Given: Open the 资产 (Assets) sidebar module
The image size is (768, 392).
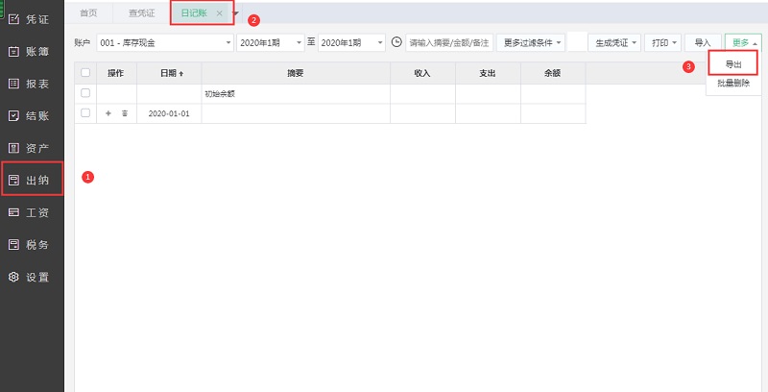Looking at the screenshot, I should (31, 148).
